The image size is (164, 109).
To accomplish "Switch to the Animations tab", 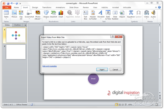I will [x=60, y=7].
